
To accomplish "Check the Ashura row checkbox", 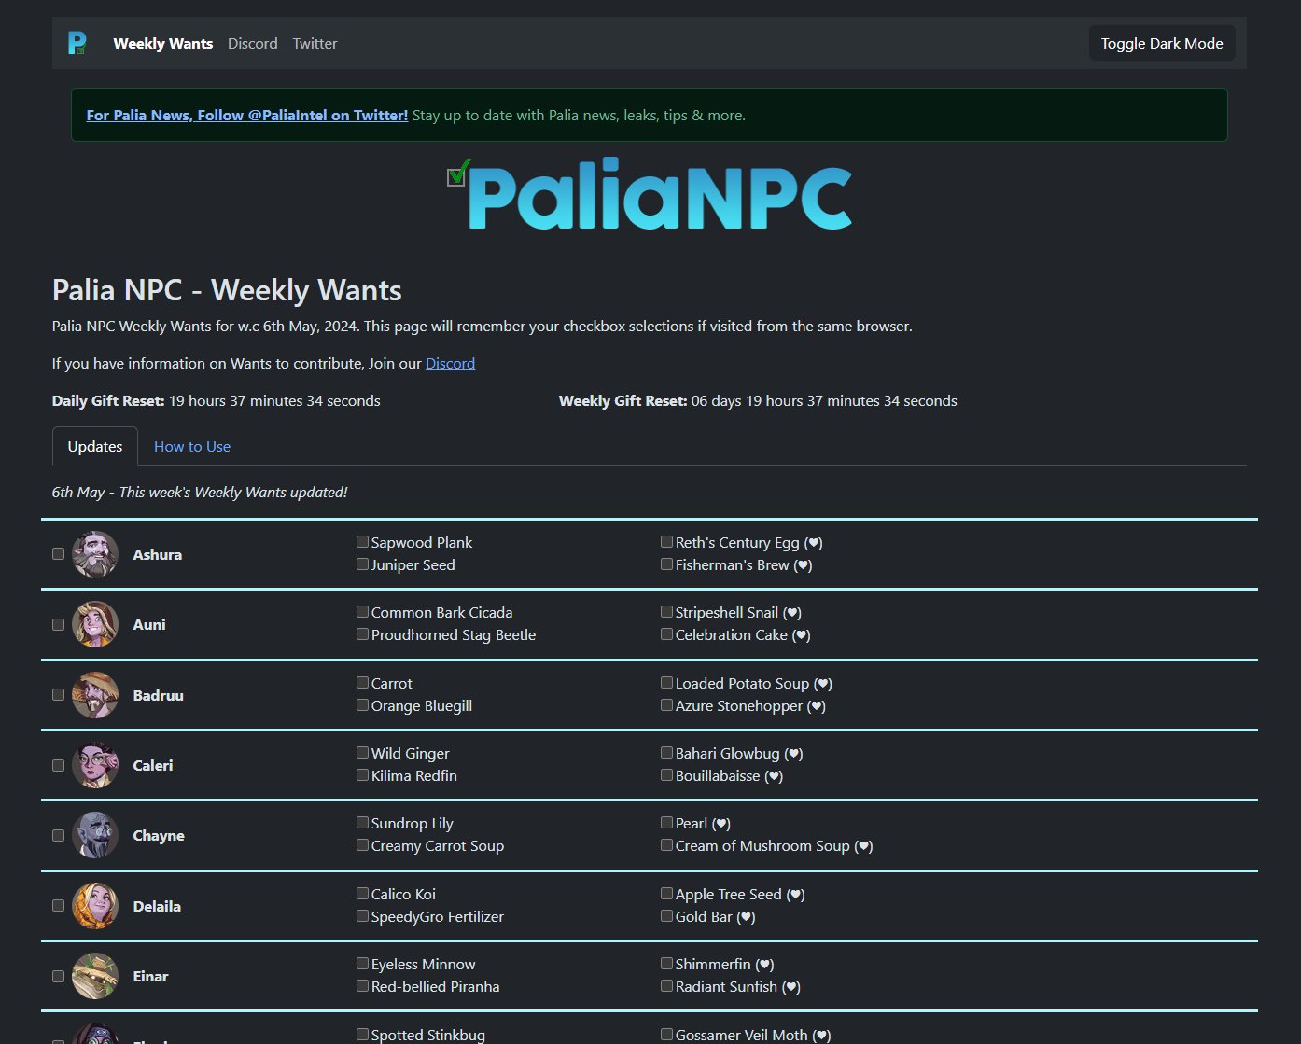I will pyautogui.click(x=58, y=554).
